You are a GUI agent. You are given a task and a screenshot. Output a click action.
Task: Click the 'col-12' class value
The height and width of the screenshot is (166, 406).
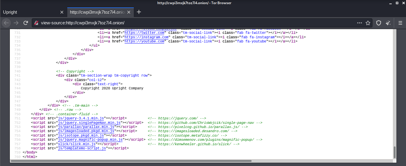coord(95,80)
